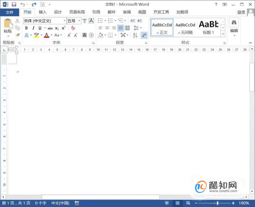Switch to 审阅 tab
The image size is (255, 207).
tap(127, 12)
